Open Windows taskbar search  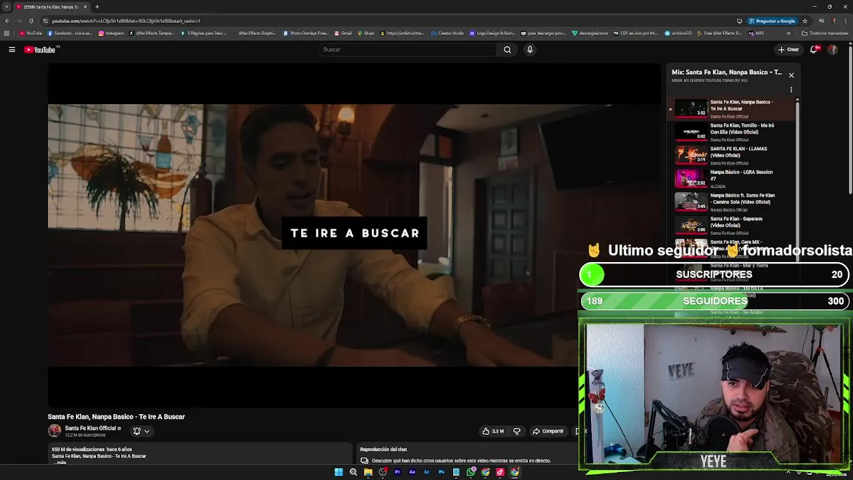point(353,472)
